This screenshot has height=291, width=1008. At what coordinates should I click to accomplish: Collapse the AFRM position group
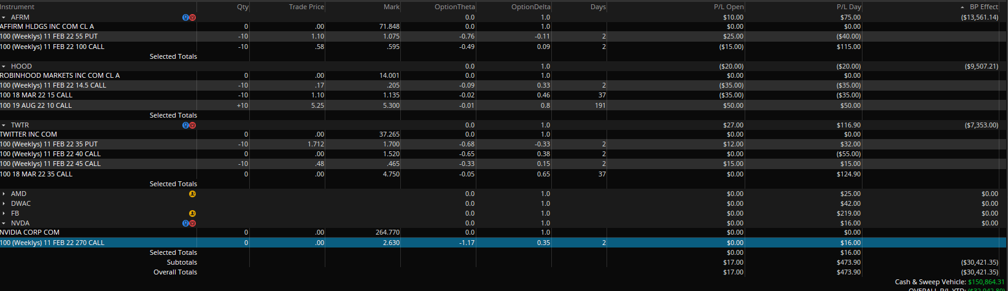click(x=4, y=17)
